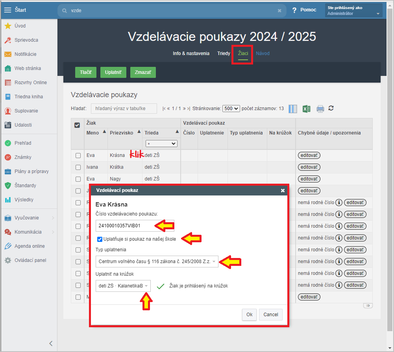Viewport: 394px width, 352px height.
Task: Close the Vzdelávací poukaz dialog
Action: (x=283, y=191)
